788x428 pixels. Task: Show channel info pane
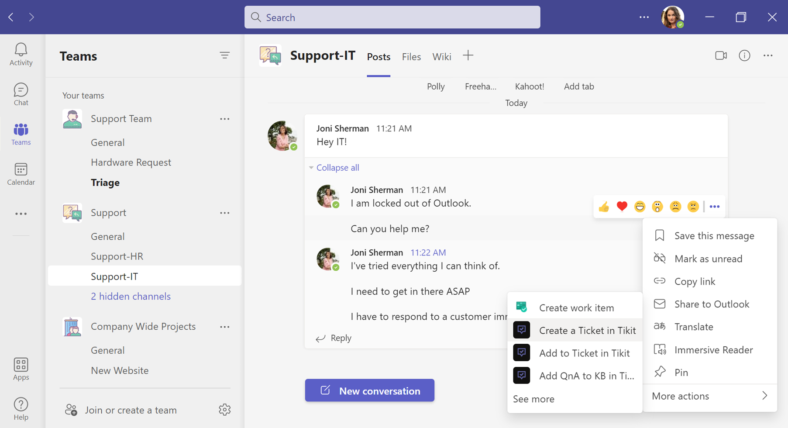click(x=744, y=55)
